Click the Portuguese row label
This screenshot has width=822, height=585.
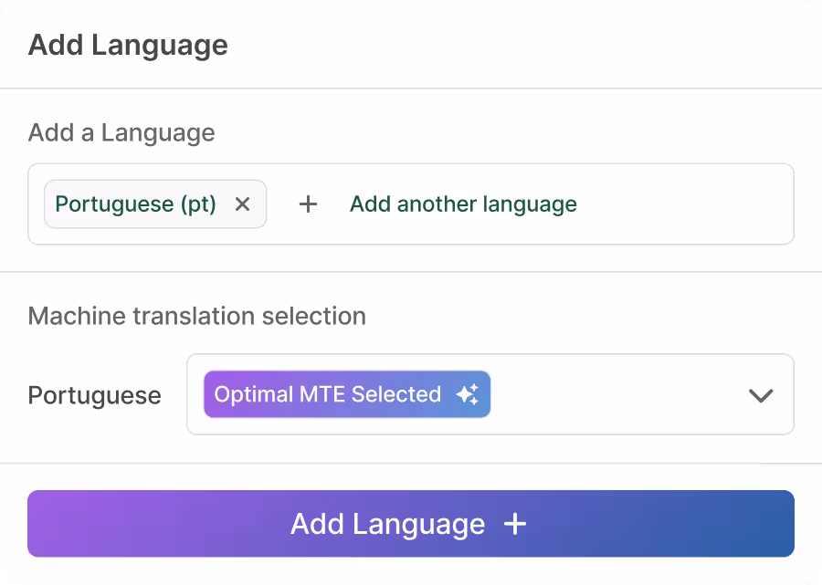[x=94, y=395]
